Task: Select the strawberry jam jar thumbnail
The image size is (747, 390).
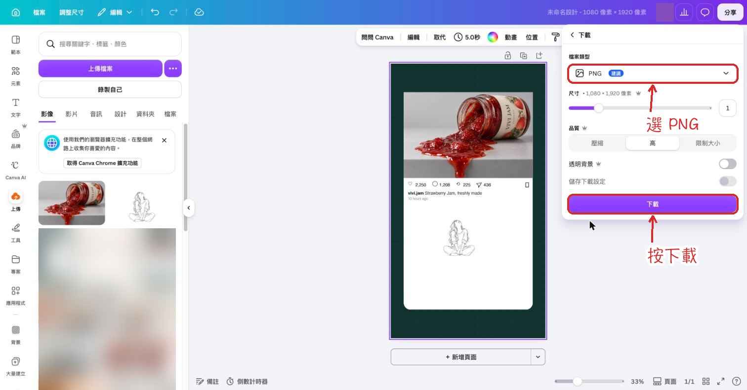Action: point(72,203)
